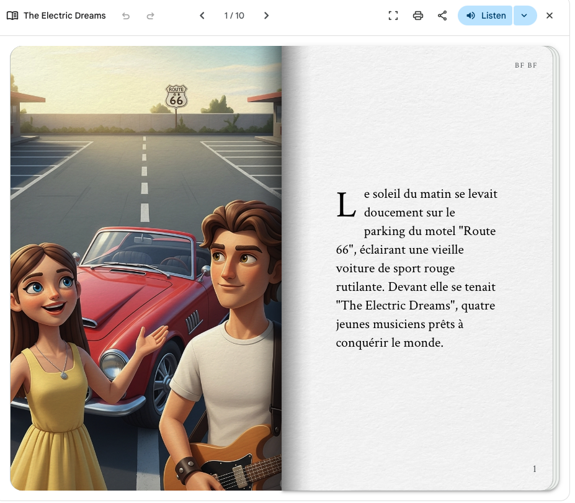575x503 pixels.
Task: Enter fullscreen mode
Action: click(393, 16)
